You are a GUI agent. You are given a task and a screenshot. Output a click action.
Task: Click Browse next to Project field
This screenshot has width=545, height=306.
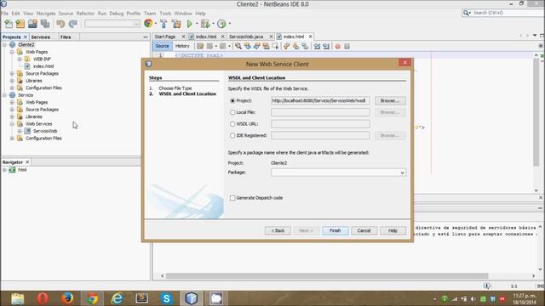tap(390, 100)
